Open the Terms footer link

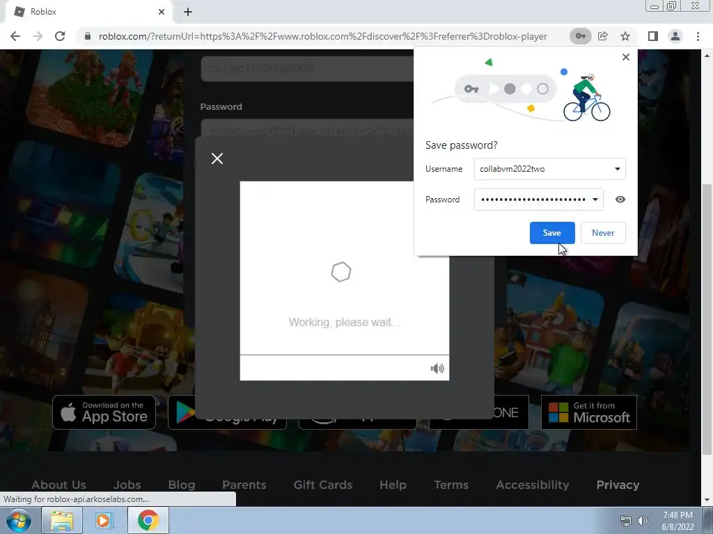(x=451, y=485)
